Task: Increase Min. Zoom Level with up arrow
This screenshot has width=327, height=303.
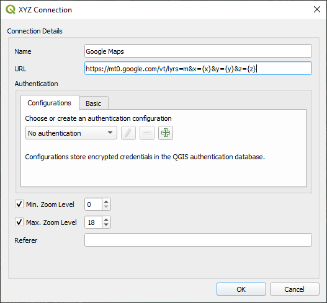Action: [x=106, y=202]
